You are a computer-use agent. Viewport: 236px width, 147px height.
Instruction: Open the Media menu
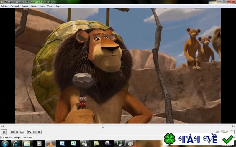pyautogui.click(x=4, y=6)
